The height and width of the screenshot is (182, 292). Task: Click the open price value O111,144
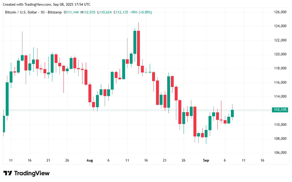(x=71, y=12)
